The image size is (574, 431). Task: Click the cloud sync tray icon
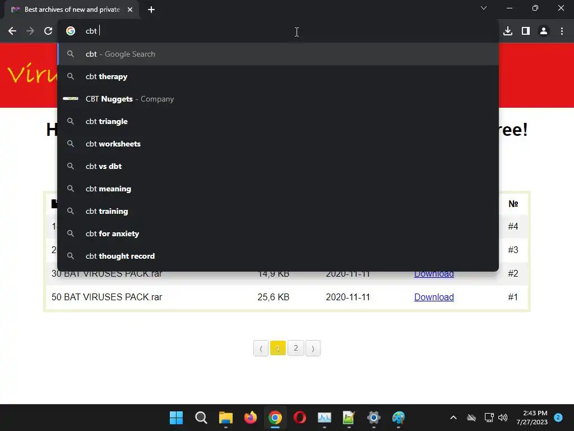click(471, 418)
